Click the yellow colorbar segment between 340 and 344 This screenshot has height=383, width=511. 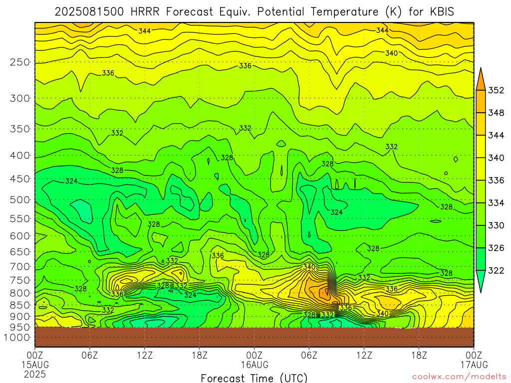[481, 147]
